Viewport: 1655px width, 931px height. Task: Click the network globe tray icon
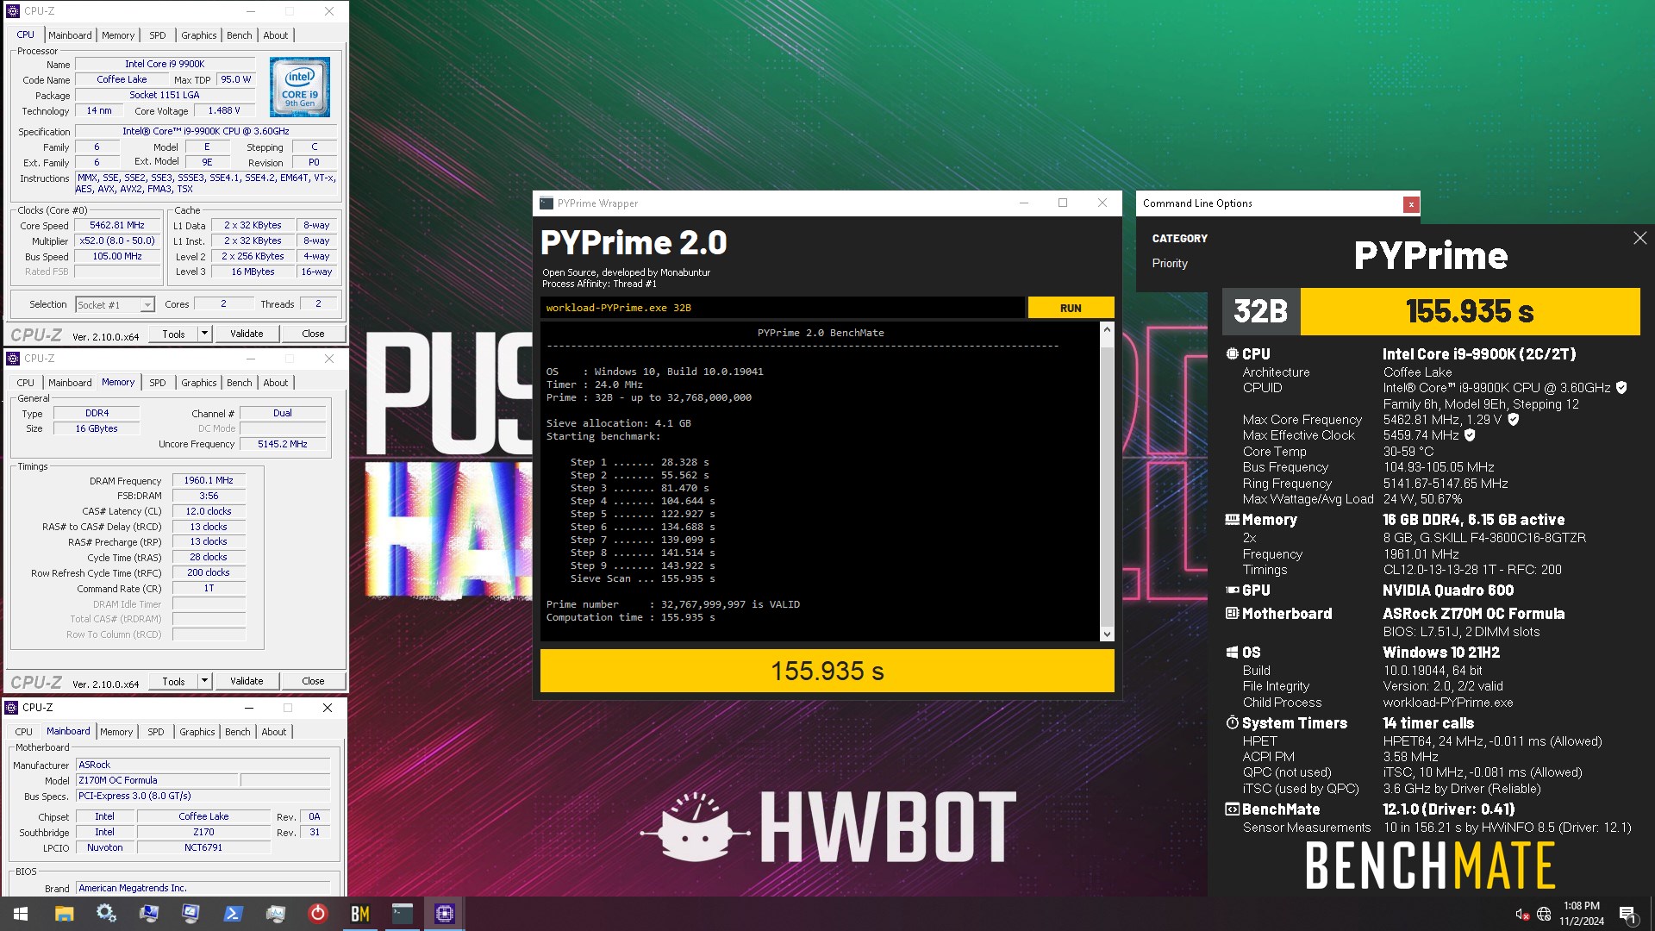(1544, 914)
